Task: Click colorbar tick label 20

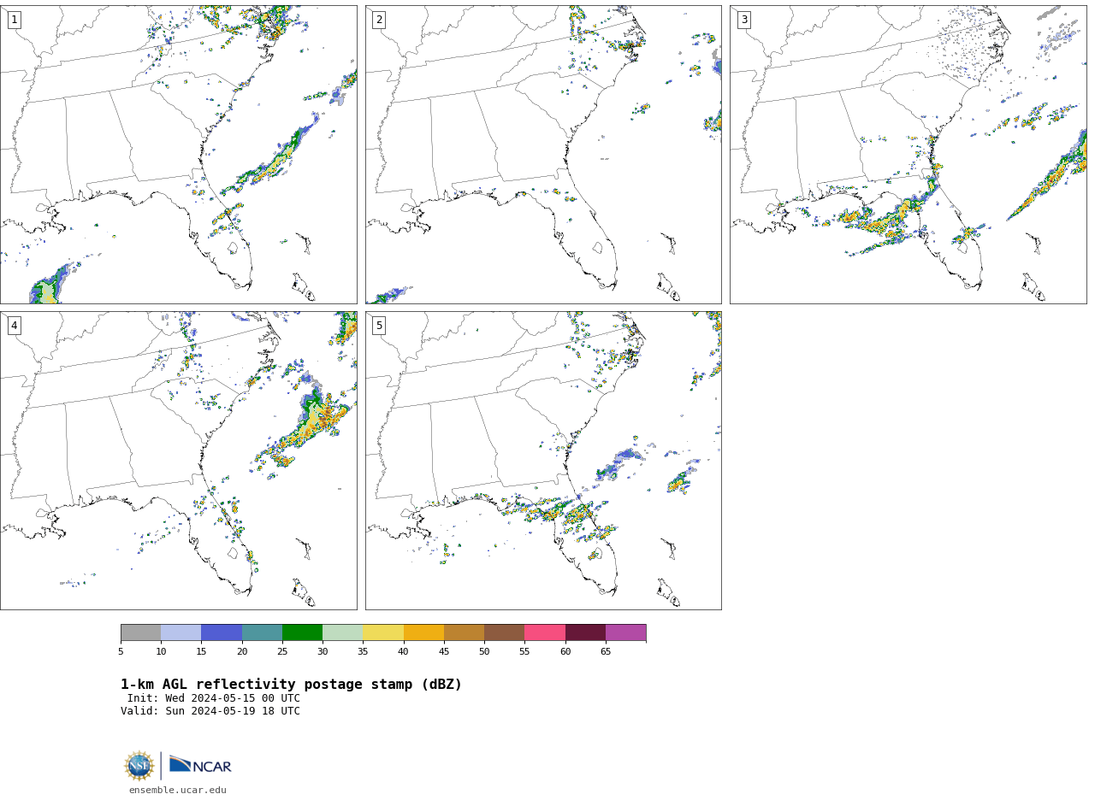Action: [242, 652]
